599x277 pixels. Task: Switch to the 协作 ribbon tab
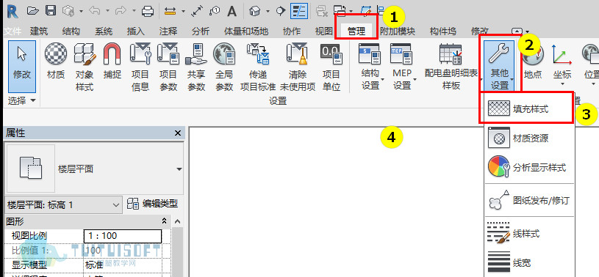point(292,32)
